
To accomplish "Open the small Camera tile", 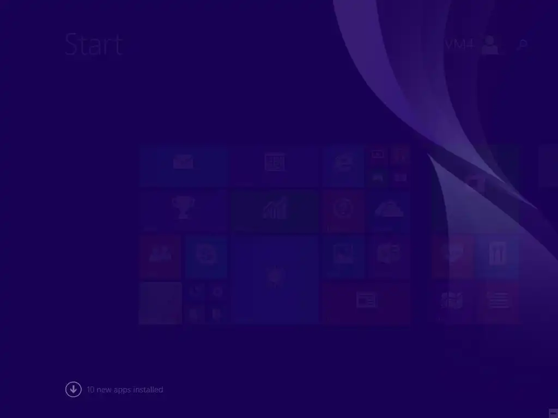I will pyautogui.click(x=400, y=177).
